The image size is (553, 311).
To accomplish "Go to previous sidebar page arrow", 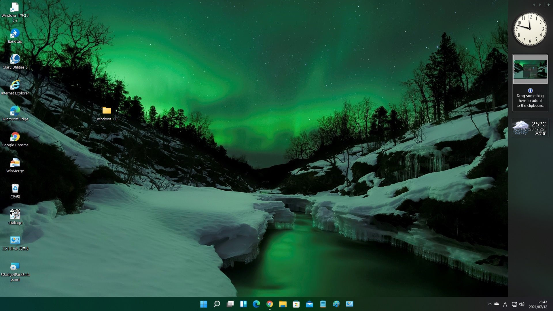I will point(534,5).
